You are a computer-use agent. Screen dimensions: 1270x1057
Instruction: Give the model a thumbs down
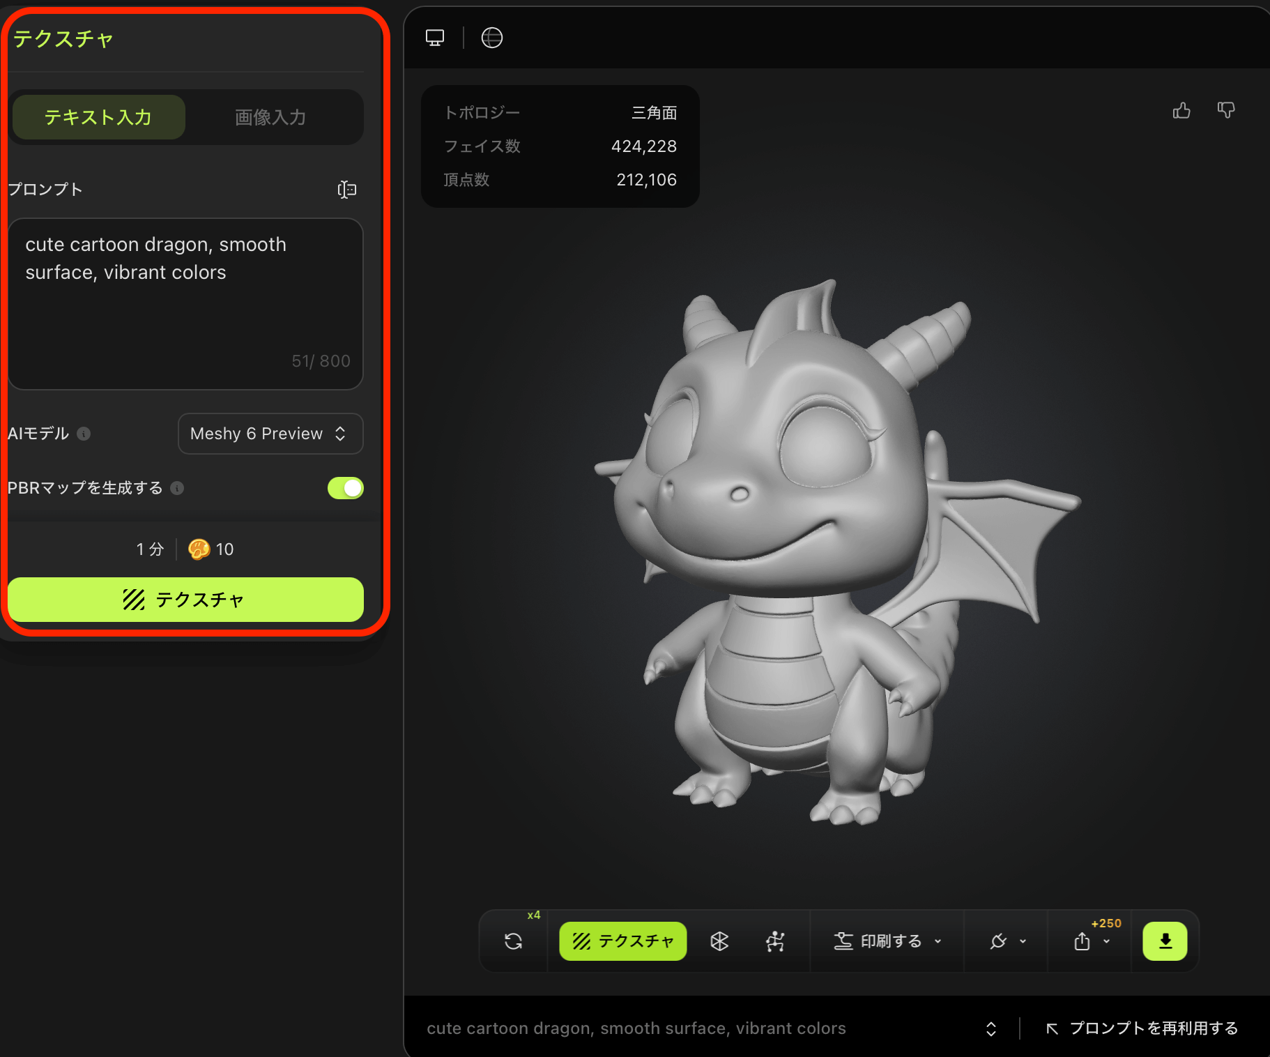tap(1226, 110)
